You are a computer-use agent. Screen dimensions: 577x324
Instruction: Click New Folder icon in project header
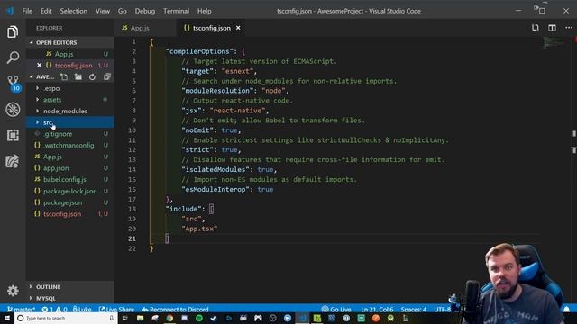click(x=78, y=76)
